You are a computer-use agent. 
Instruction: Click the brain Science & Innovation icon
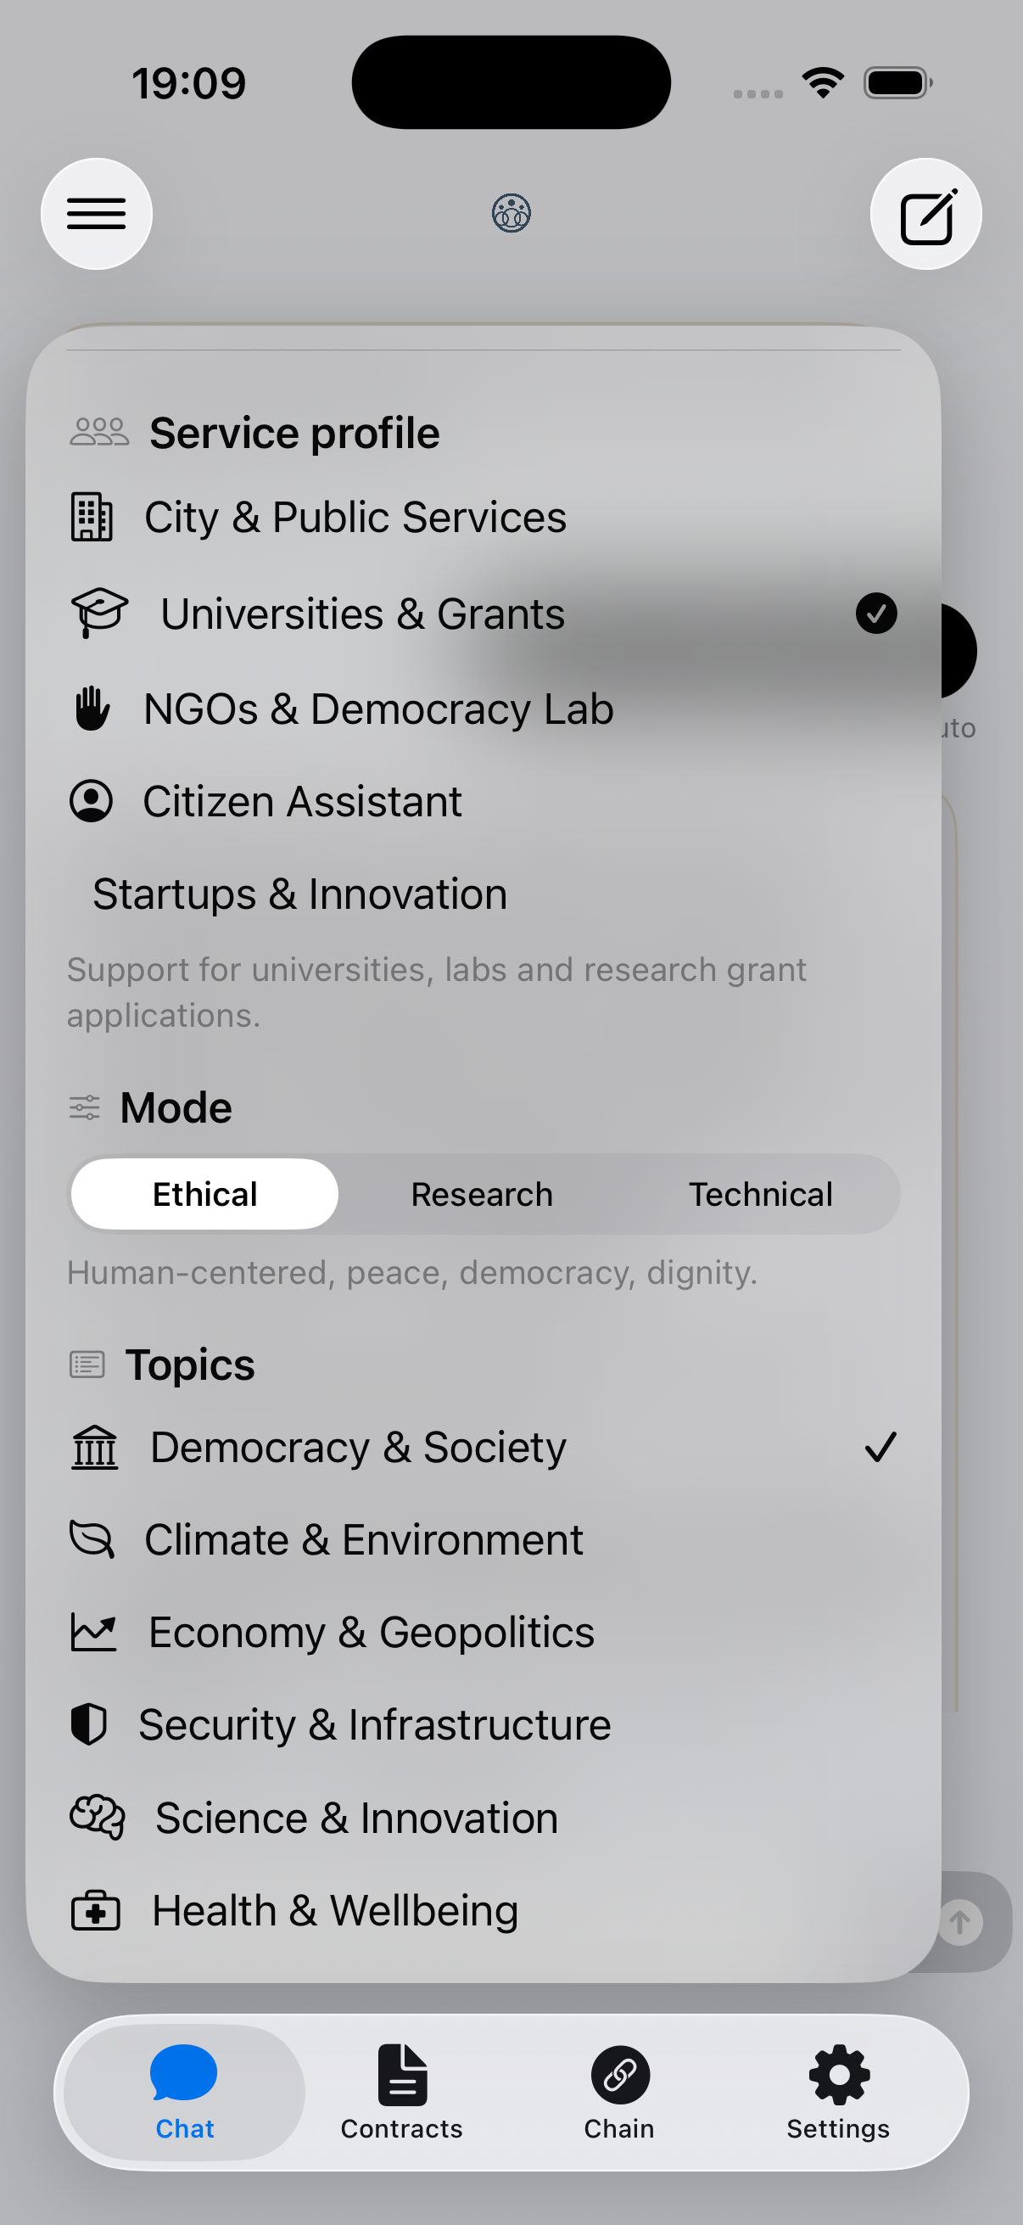click(x=98, y=1818)
